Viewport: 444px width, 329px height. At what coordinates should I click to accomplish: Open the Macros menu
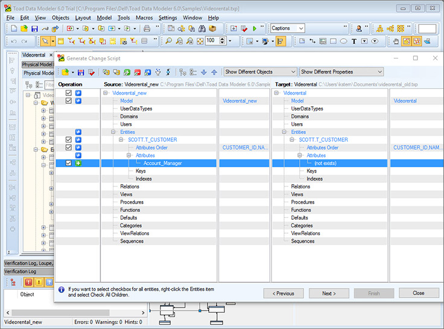tap(144, 18)
